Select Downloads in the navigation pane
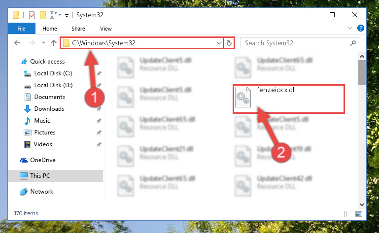The height and width of the screenshot is (233, 379). coord(49,109)
